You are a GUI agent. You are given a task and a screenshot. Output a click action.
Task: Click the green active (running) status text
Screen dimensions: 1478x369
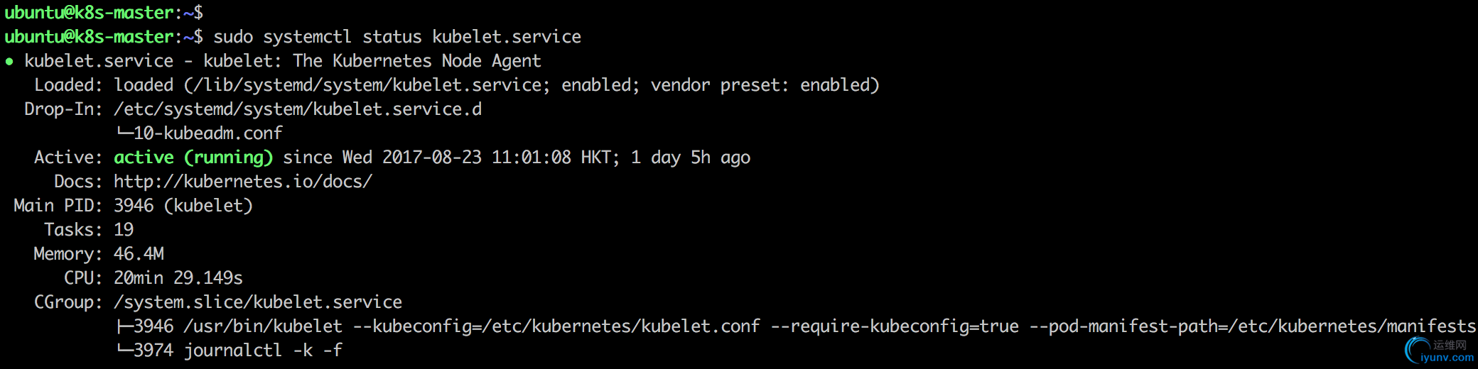(x=193, y=158)
